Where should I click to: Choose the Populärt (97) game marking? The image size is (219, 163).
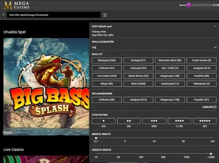pyautogui.click(x=201, y=100)
